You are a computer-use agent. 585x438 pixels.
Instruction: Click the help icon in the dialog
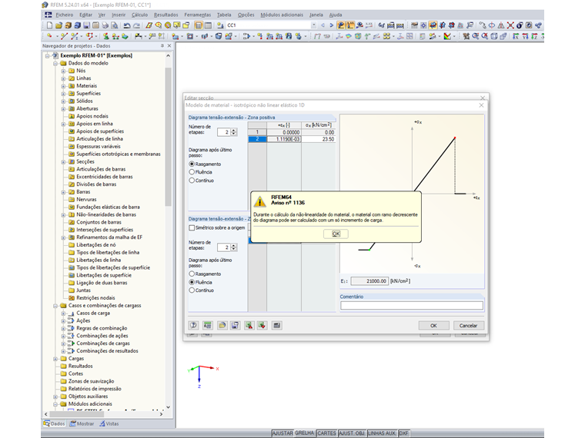(x=193, y=325)
